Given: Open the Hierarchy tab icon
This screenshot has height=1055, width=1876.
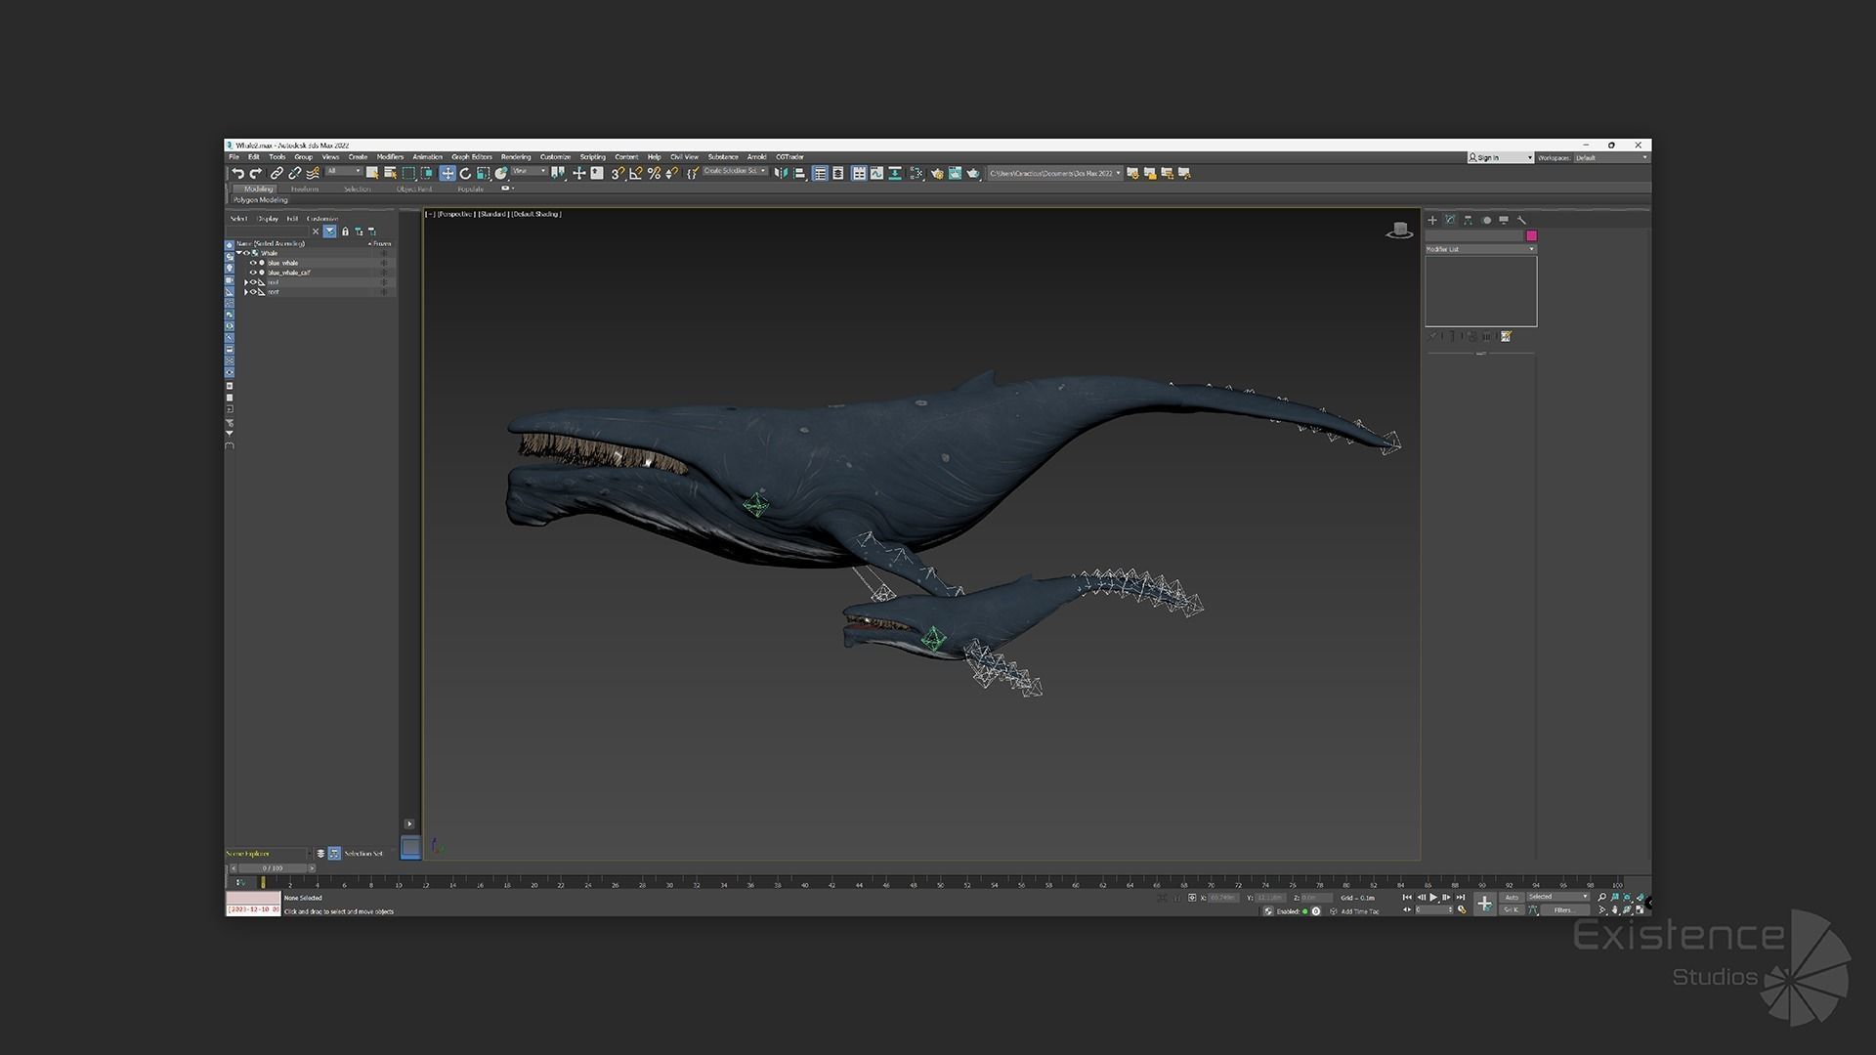Looking at the screenshot, I should click(1468, 220).
